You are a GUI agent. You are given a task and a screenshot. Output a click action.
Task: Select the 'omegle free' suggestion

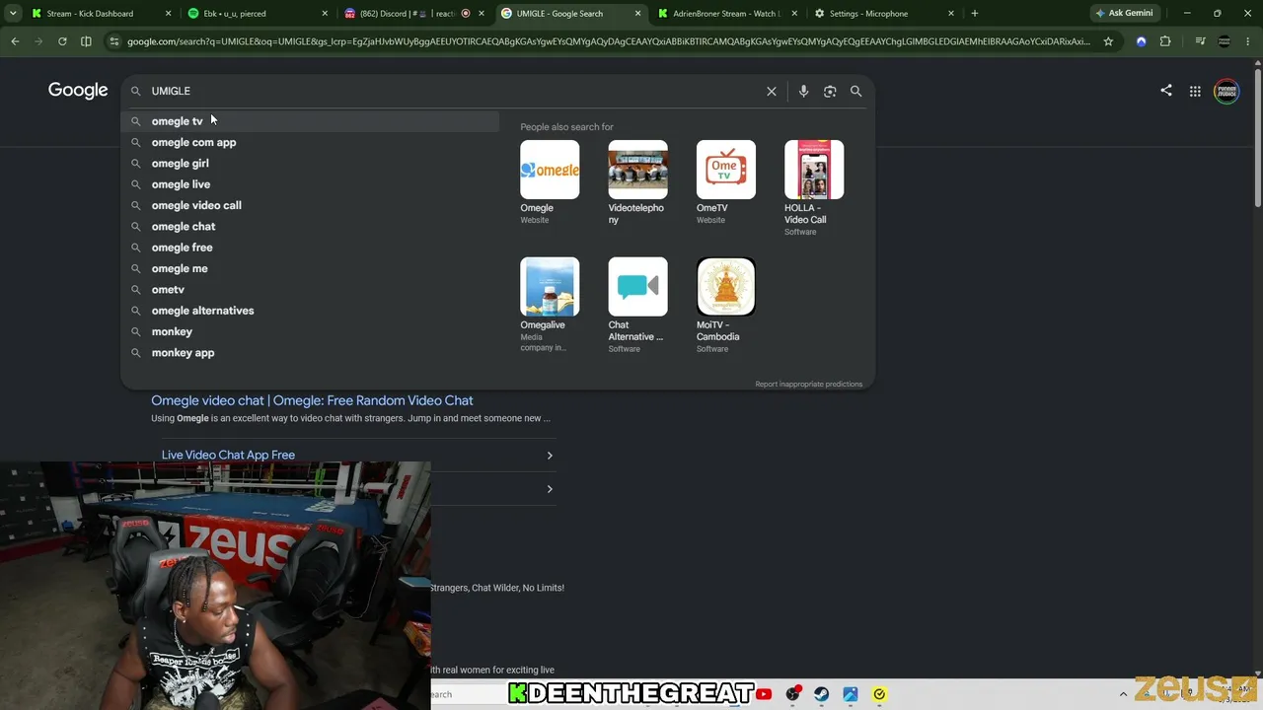click(310, 248)
